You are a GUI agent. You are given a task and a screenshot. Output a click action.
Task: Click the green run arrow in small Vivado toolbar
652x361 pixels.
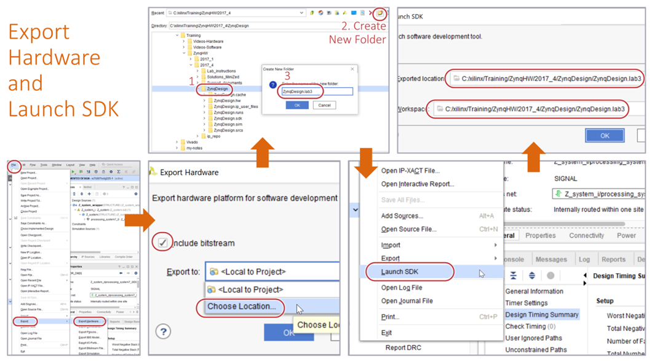click(x=73, y=171)
